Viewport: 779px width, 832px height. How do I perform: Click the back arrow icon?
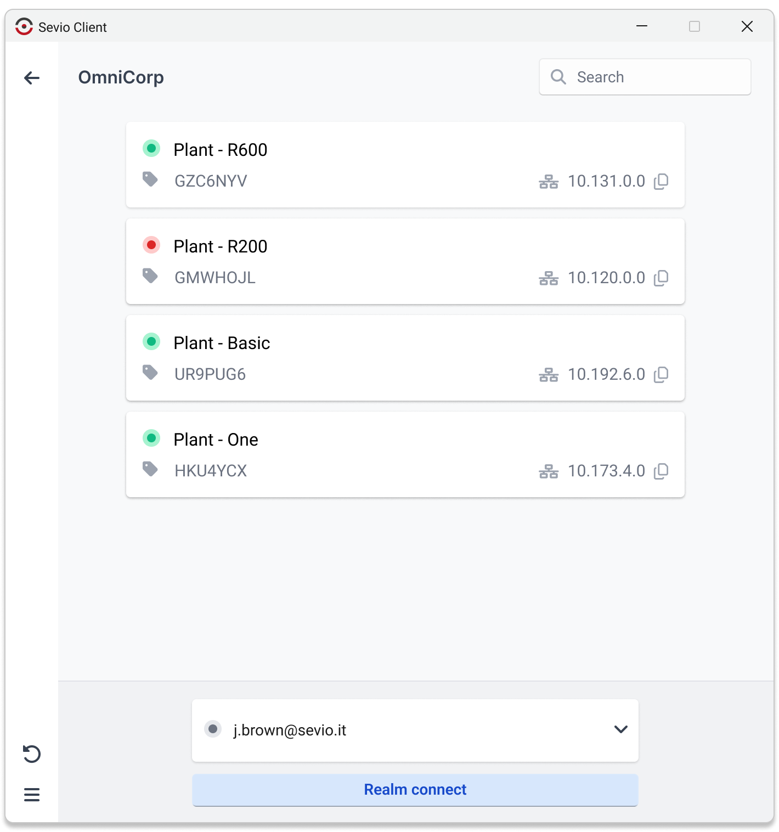[32, 78]
